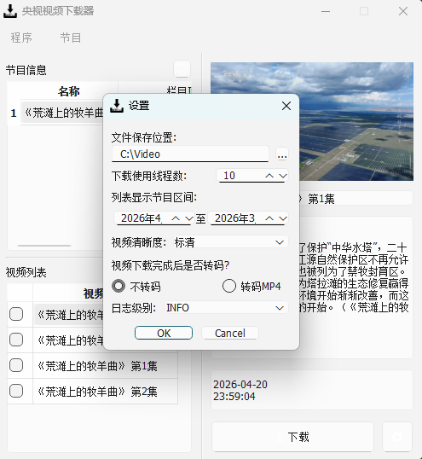Viewport: 422px width, 459px height.
Task: Click the 第1集 title field
Action: point(356,199)
